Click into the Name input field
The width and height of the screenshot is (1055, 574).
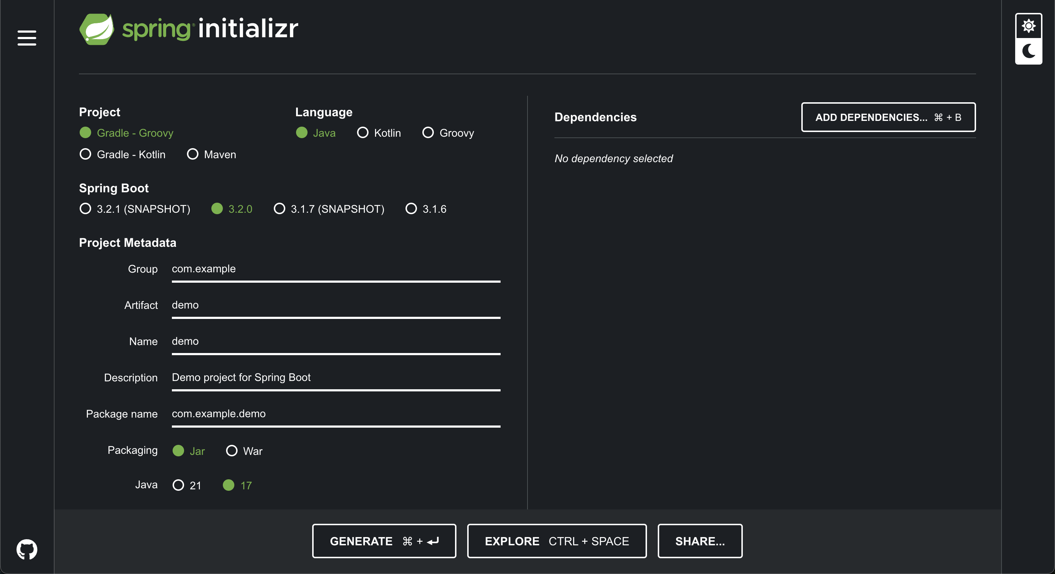point(336,342)
